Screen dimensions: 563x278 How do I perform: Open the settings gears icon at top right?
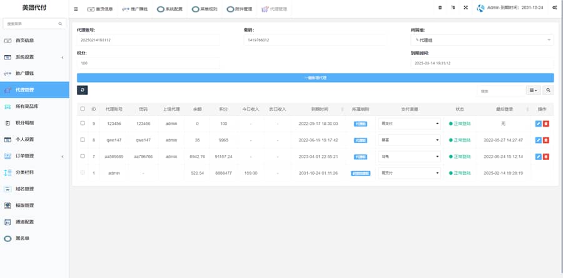tap(554, 8)
